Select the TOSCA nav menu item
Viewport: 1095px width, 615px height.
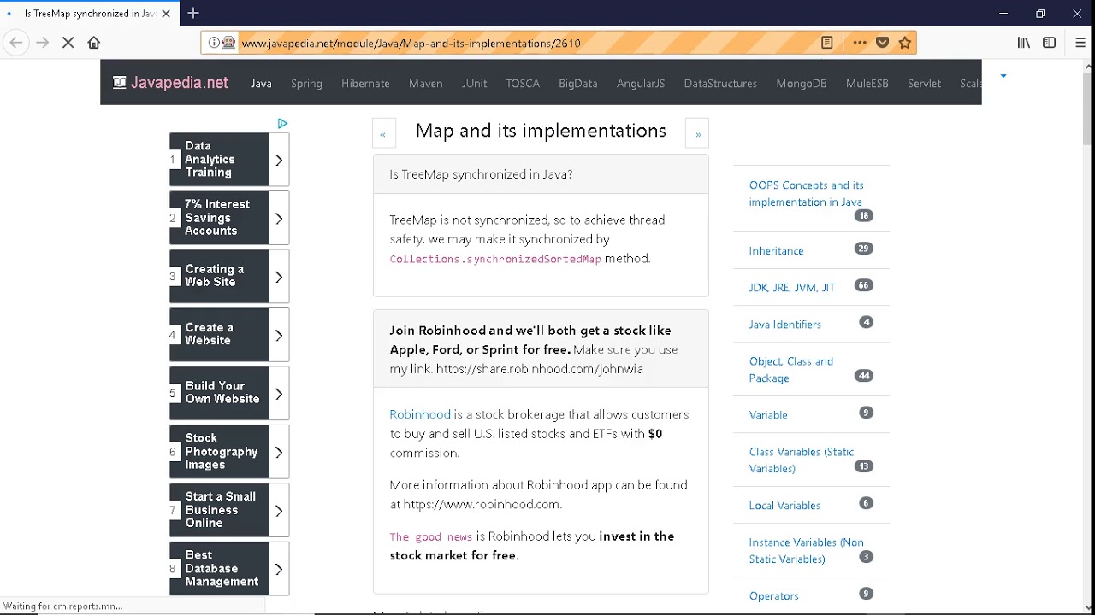(x=523, y=83)
